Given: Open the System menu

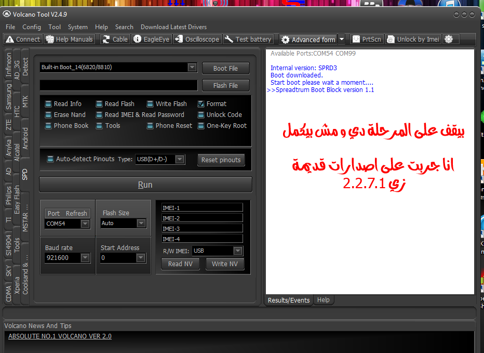Looking at the screenshot, I should pos(78,27).
